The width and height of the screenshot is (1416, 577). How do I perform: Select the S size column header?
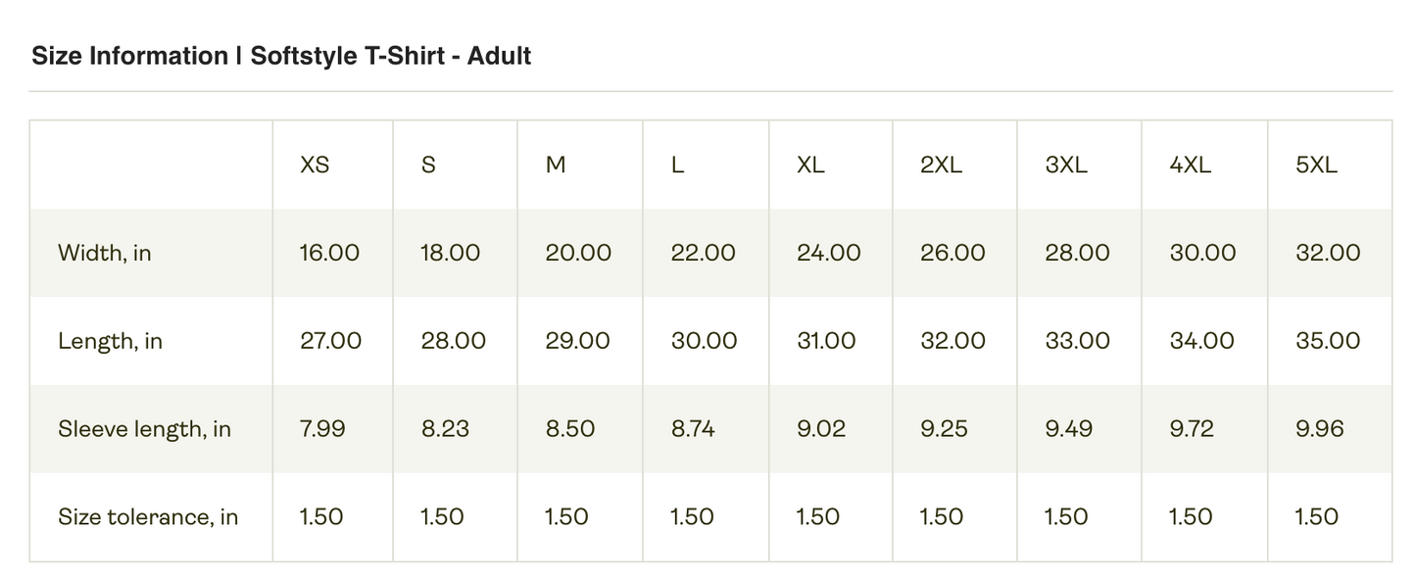pos(428,165)
